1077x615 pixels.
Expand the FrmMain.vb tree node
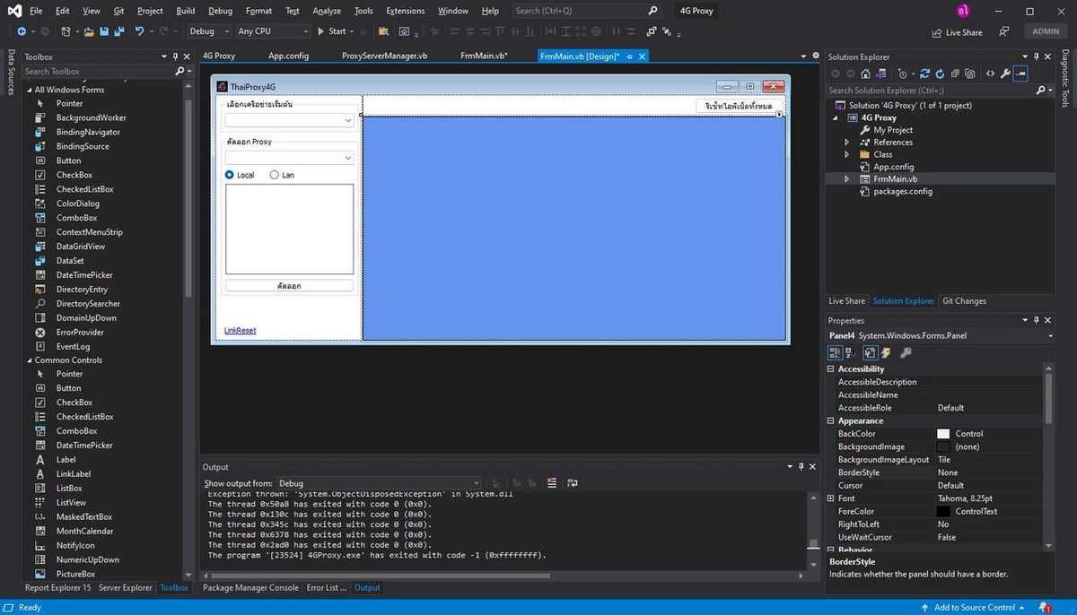click(x=846, y=178)
